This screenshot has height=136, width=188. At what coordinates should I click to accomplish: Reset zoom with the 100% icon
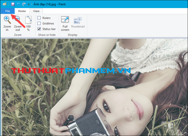(28, 20)
